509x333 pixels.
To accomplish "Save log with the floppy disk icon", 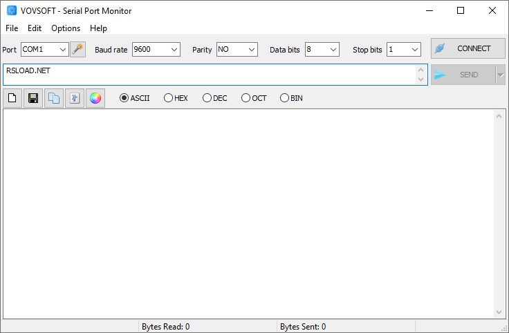I will coord(33,98).
